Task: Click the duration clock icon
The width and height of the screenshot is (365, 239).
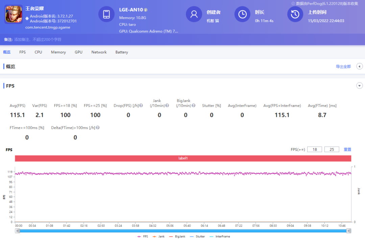Action: [242, 14]
